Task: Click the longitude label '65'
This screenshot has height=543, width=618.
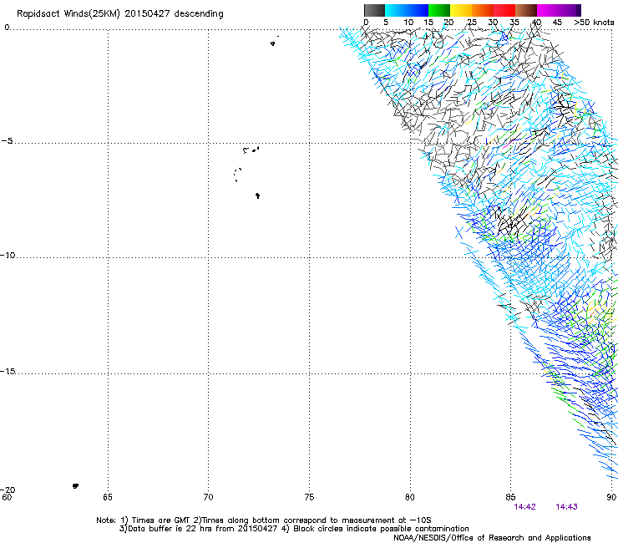Action: coord(108,497)
